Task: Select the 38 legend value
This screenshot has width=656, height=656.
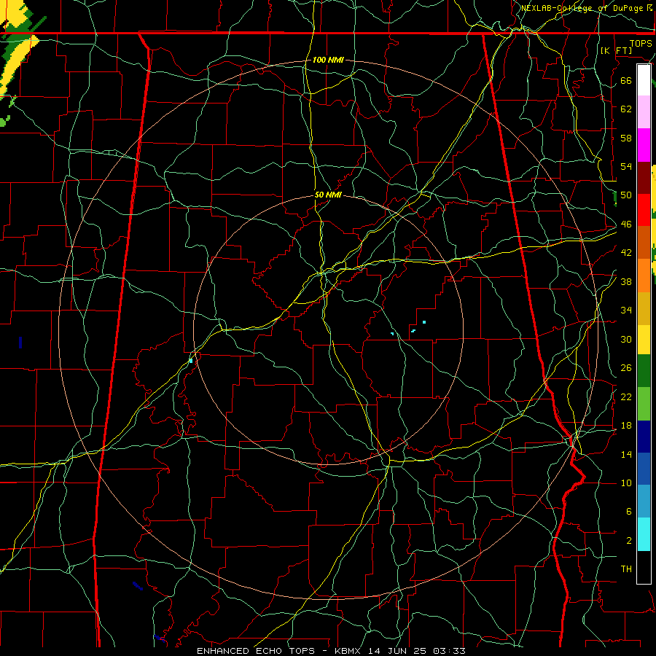Action: click(x=626, y=281)
